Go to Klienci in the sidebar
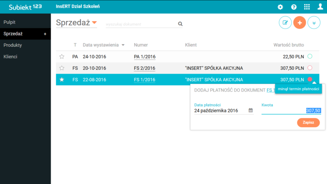 pyautogui.click(x=11, y=57)
